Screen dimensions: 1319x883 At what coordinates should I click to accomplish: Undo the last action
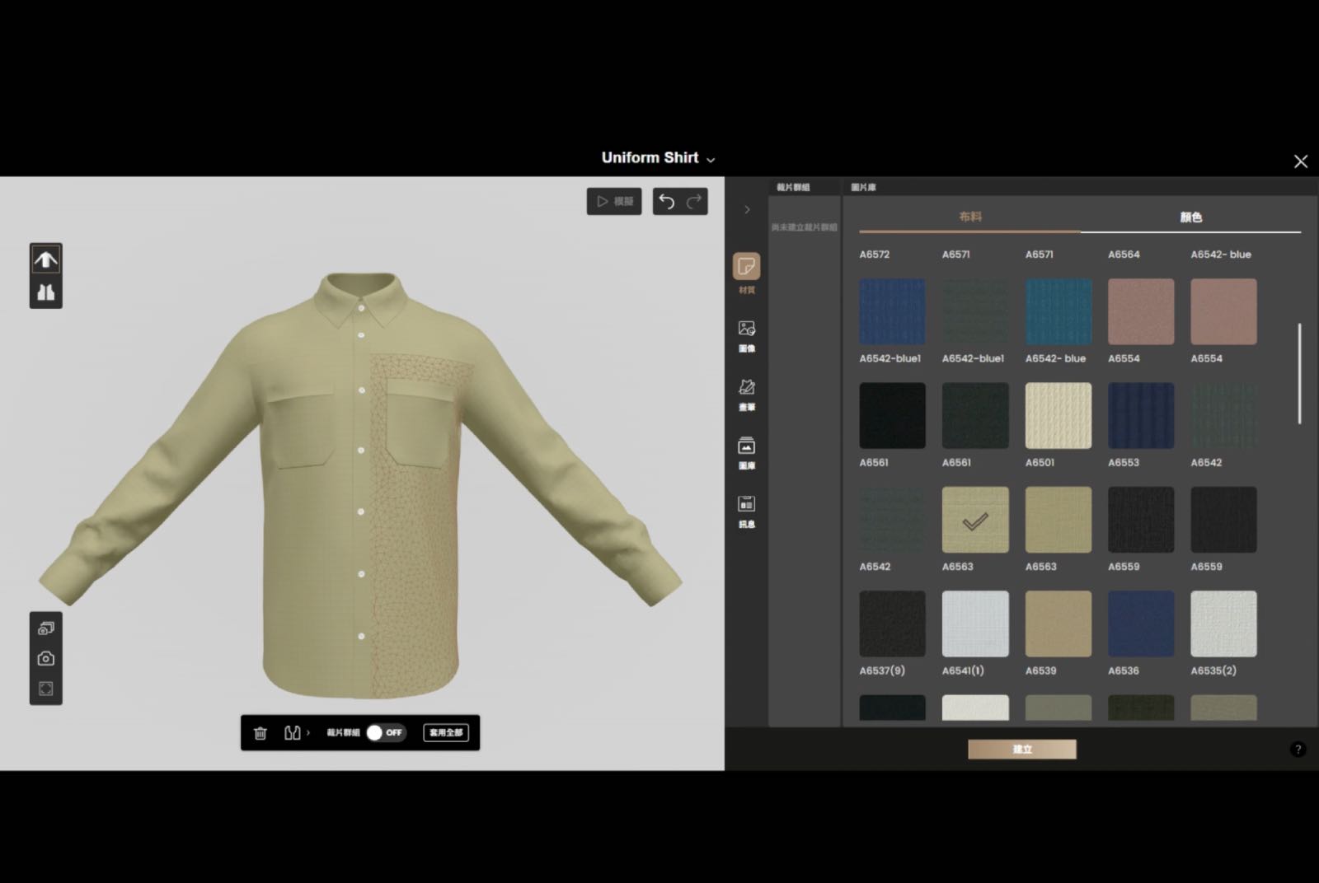pyautogui.click(x=667, y=201)
